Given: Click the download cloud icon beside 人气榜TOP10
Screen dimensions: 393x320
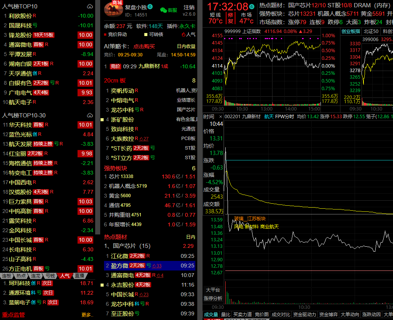Looking at the screenshot, I should (90, 7).
